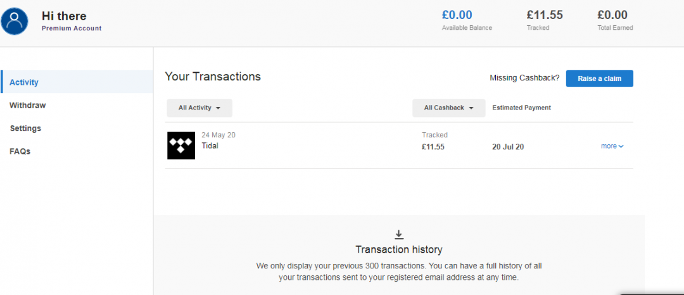Go to Settings in the sidebar

(x=25, y=129)
